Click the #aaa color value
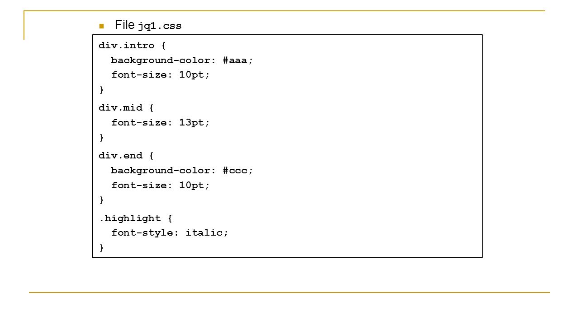Image resolution: width=579 pixels, height=325 pixels. pyautogui.click(x=237, y=60)
